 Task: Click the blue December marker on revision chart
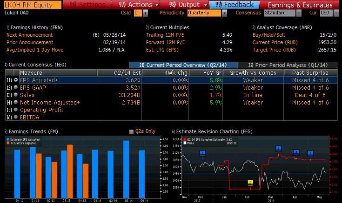(202, 153)
